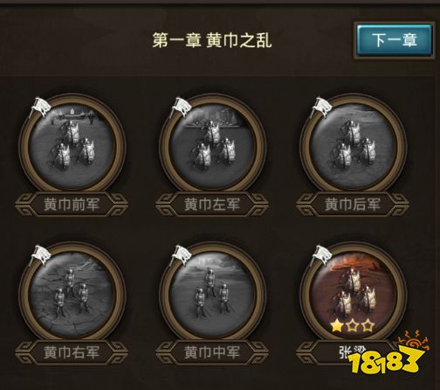Click the chapter title 第一章 黄巾之乱

(x=212, y=40)
